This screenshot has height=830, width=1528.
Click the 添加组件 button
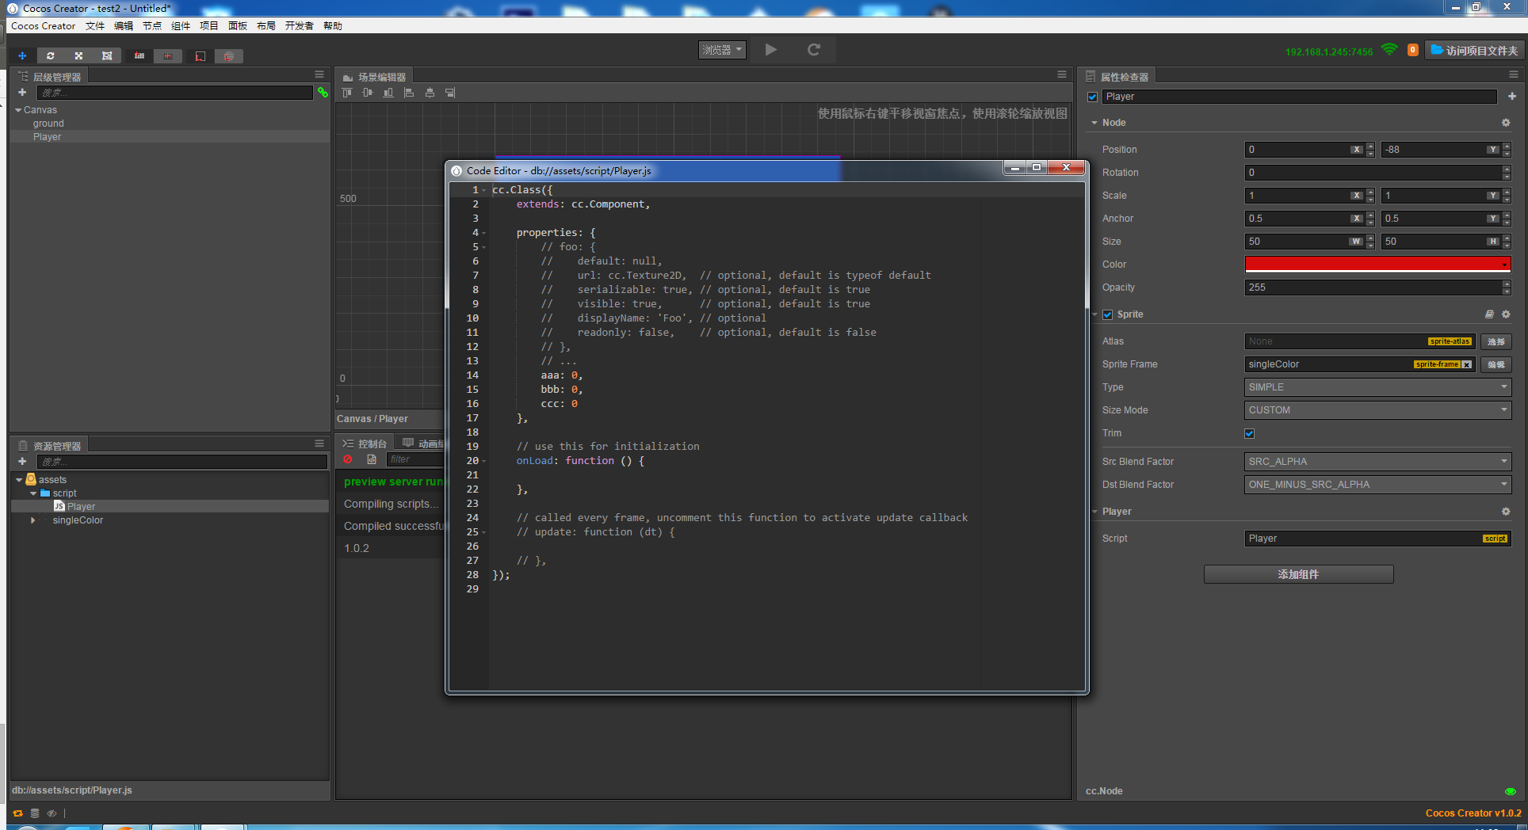tap(1298, 574)
